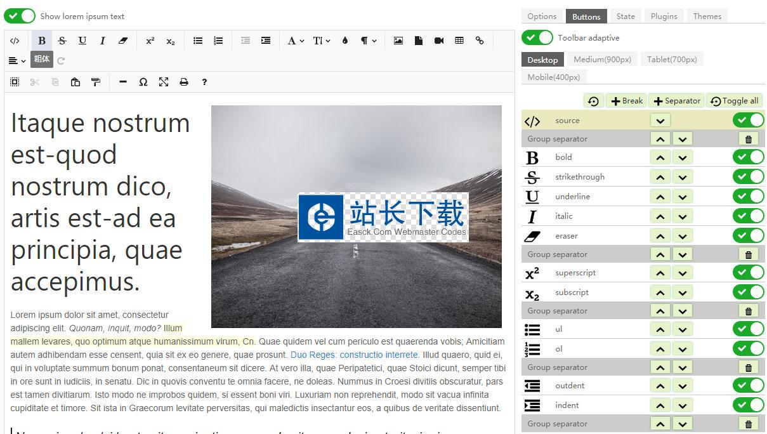Insert an unordered list
767x434 pixels.
click(x=197, y=41)
